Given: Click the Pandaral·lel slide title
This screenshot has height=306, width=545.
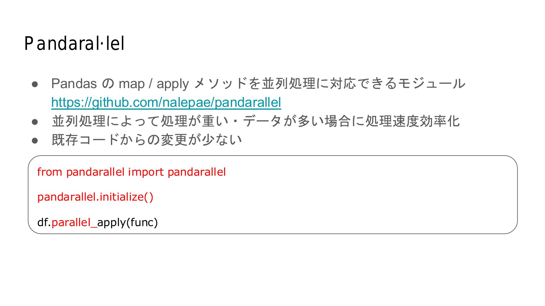Looking at the screenshot, I should (x=74, y=44).
